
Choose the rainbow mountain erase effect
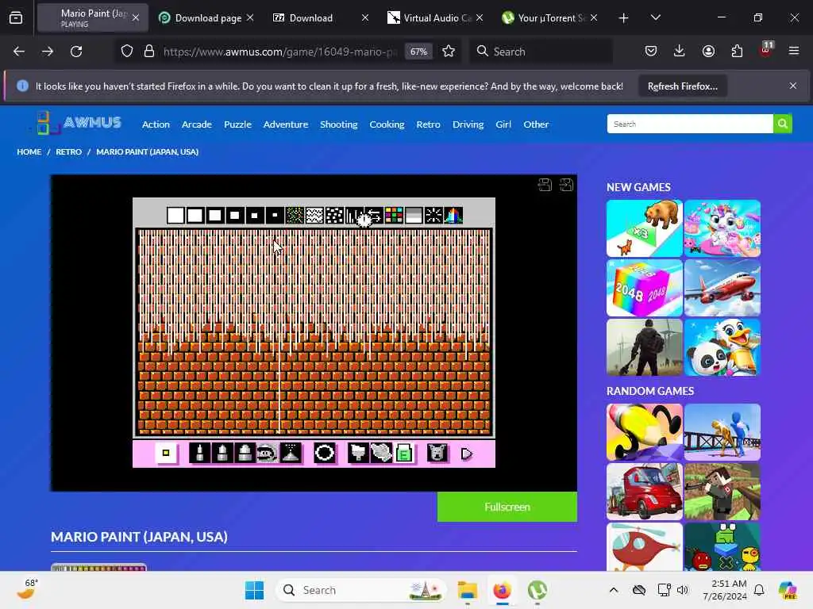(453, 215)
